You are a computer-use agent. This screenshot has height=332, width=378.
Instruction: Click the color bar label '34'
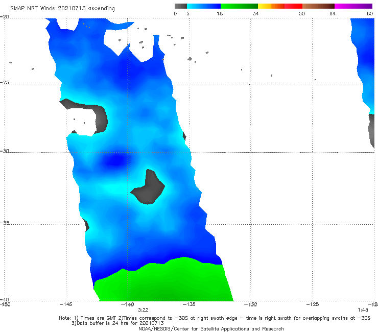click(x=256, y=13)
